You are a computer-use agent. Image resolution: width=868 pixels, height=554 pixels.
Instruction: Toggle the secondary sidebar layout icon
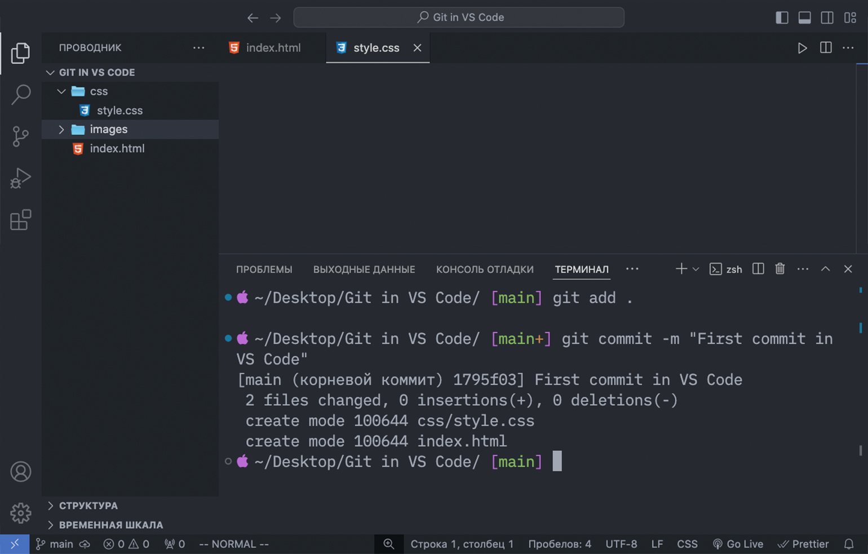(827, 17)
